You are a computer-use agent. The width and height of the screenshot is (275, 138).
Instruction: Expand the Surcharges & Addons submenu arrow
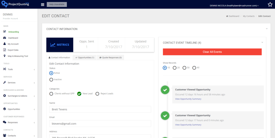coord(34,96)
